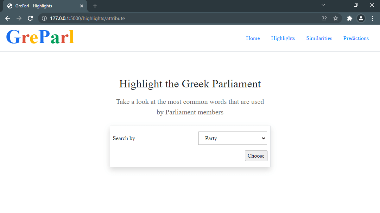Switch to the GreParl - Highlights tab
The width and height of the screenshot is (380, 213).
[42, 6]
